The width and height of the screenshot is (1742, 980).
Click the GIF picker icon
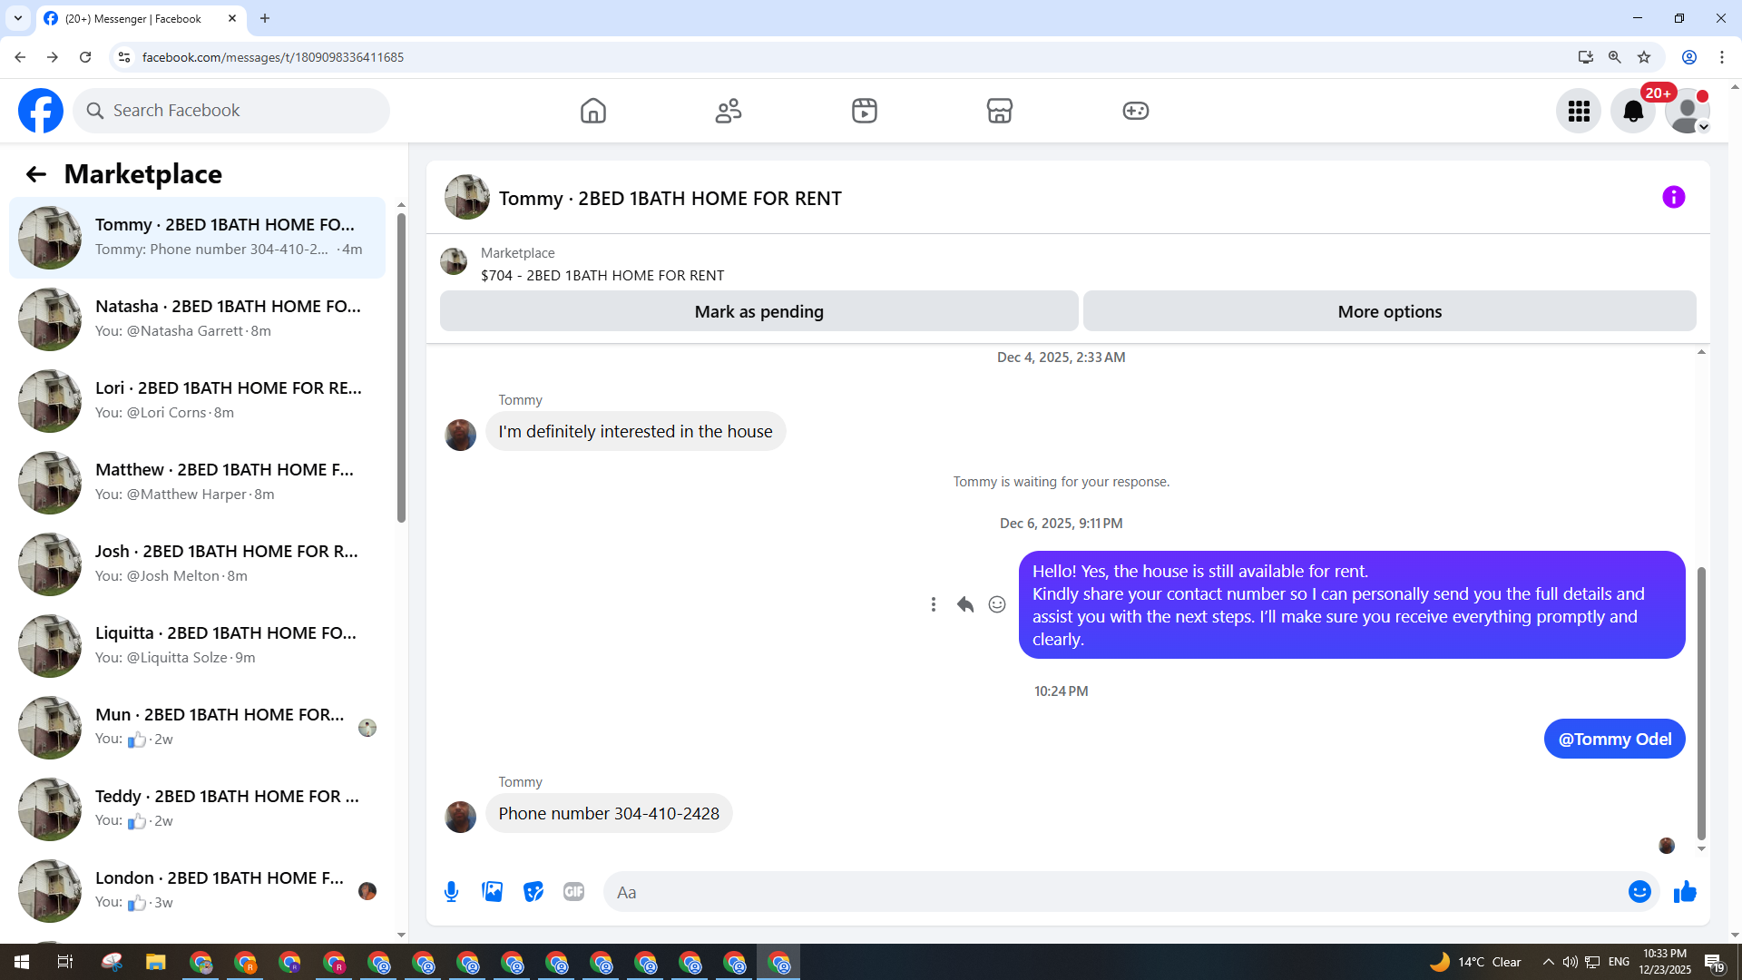tap(573, 892)
